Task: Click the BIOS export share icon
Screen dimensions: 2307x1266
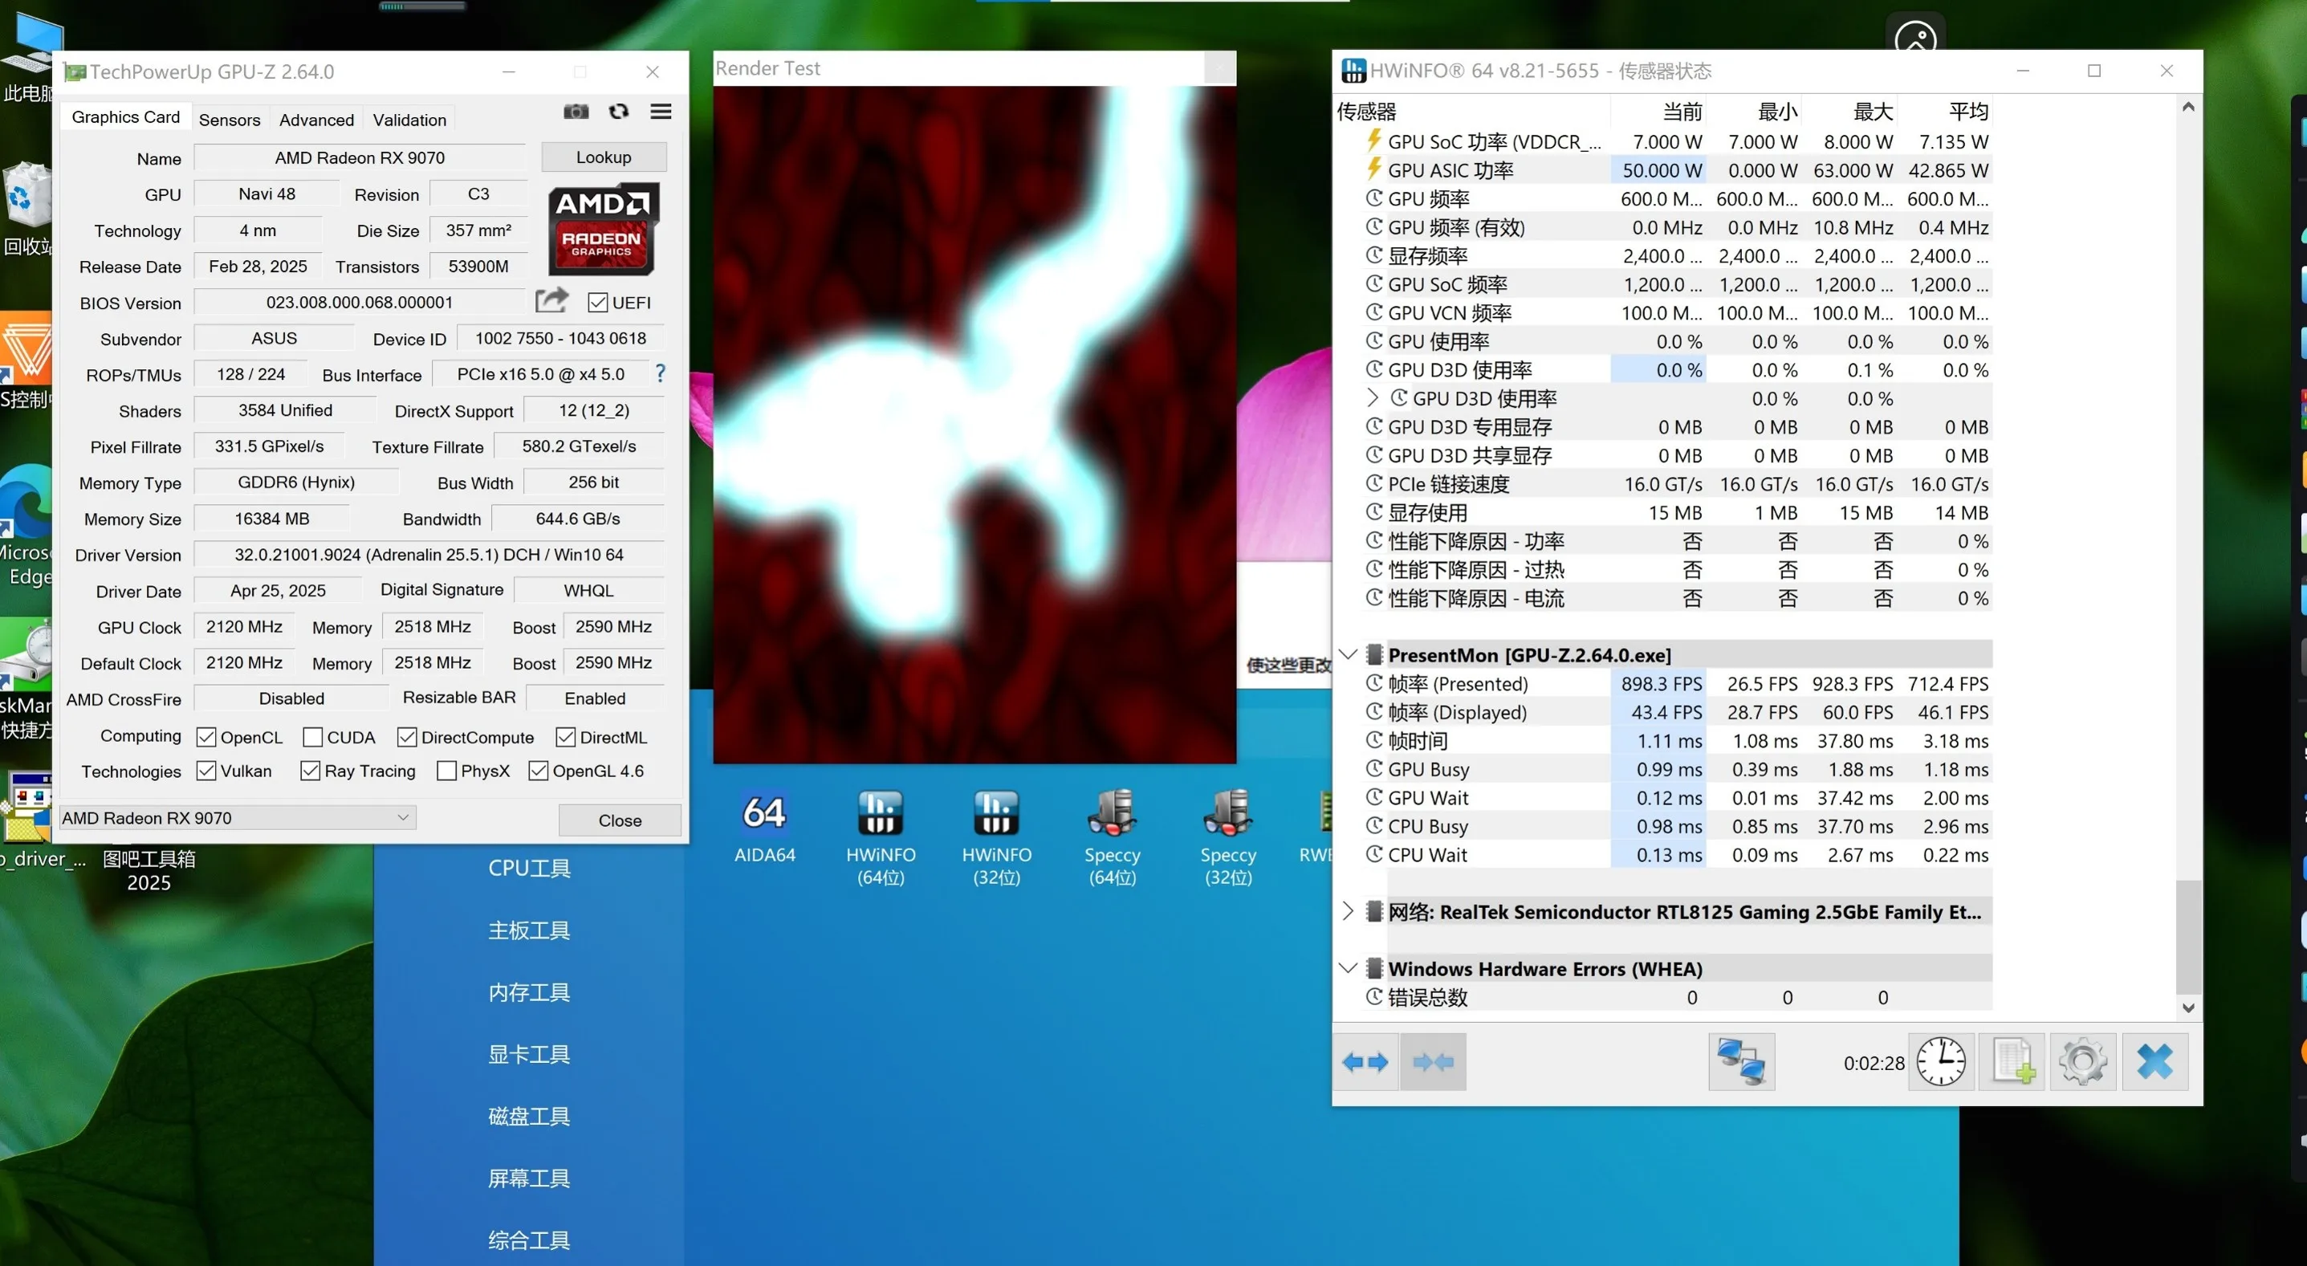Action: click(x=551, y=300)
